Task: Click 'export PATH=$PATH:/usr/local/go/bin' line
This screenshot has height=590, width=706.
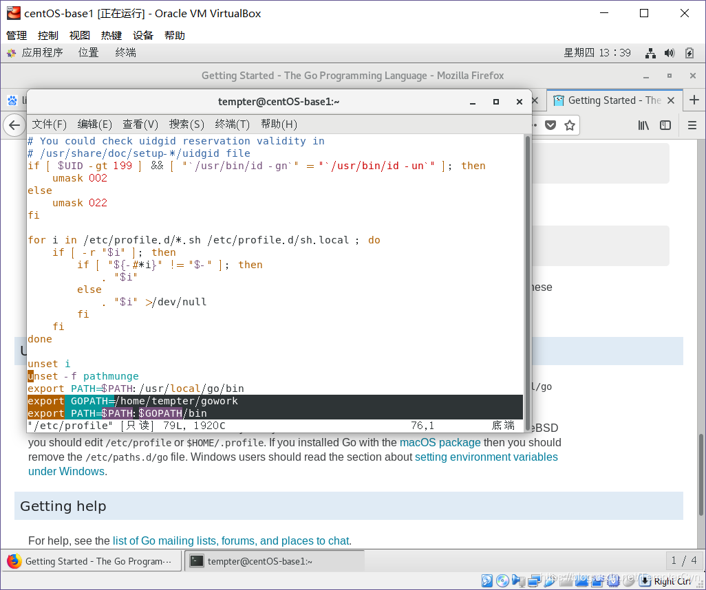Action: (x=136, y=389)
